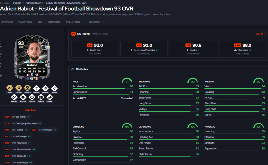Open the 'What is GG Rating?' link
Viewport: 268px width, 165px height.
tap(100, 34)
